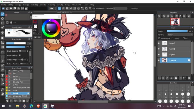Select the Eraser tool
This screenshot has width=194, height=109.
[2, 19]
